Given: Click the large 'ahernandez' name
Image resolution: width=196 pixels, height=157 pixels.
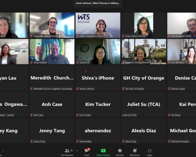Looking at the screenshot, I should click(x=98, y=131).
